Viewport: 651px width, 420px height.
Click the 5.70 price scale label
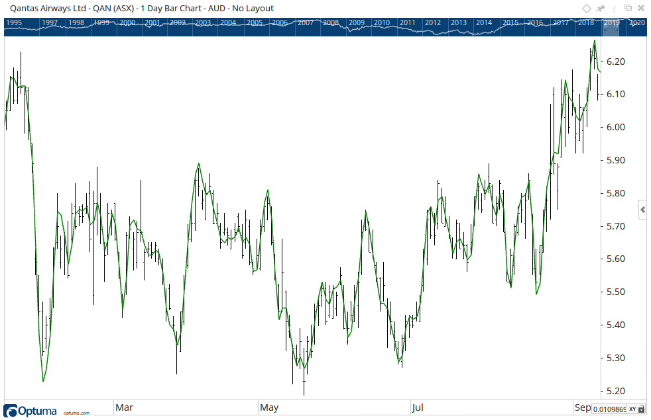(616, 227)
